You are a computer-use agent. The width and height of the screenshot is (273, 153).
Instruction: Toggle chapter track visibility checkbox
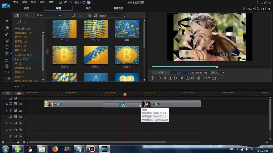click(15, 98)
